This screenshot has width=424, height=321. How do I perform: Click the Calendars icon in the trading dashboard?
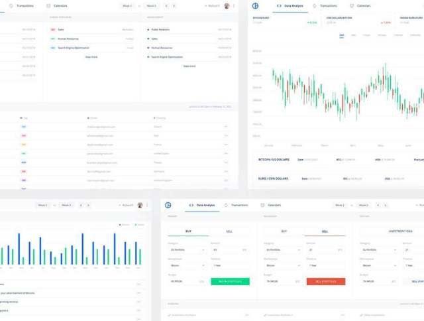tap(262, 205)
